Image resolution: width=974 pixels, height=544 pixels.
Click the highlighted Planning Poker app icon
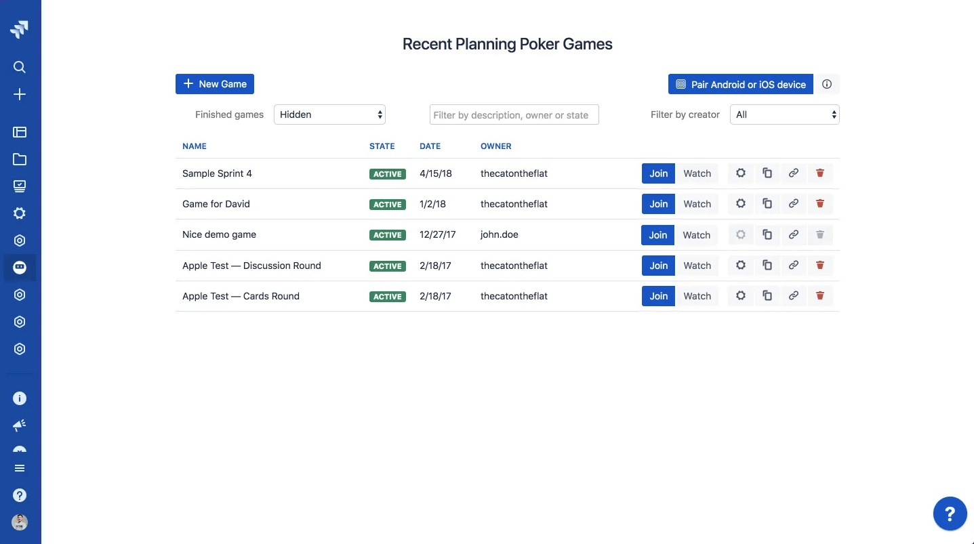[x=20, y=267]
